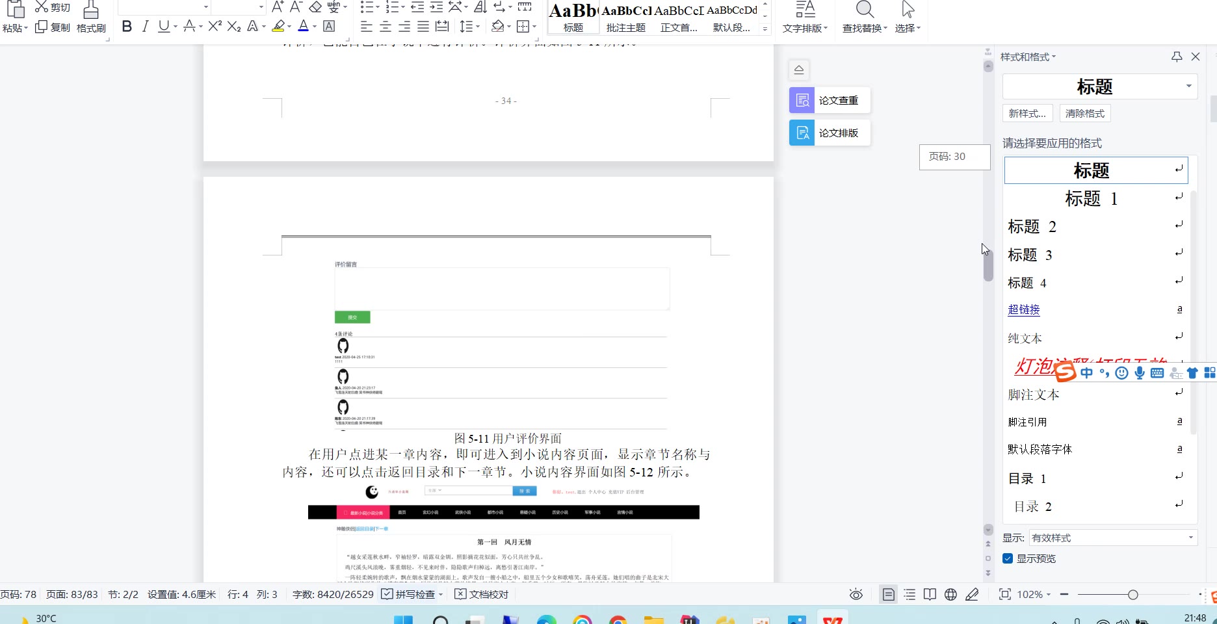Viewport: 1217px width, 624px height.
Task: Apply the 目录 1 style
Action: tap(1096, 478)
